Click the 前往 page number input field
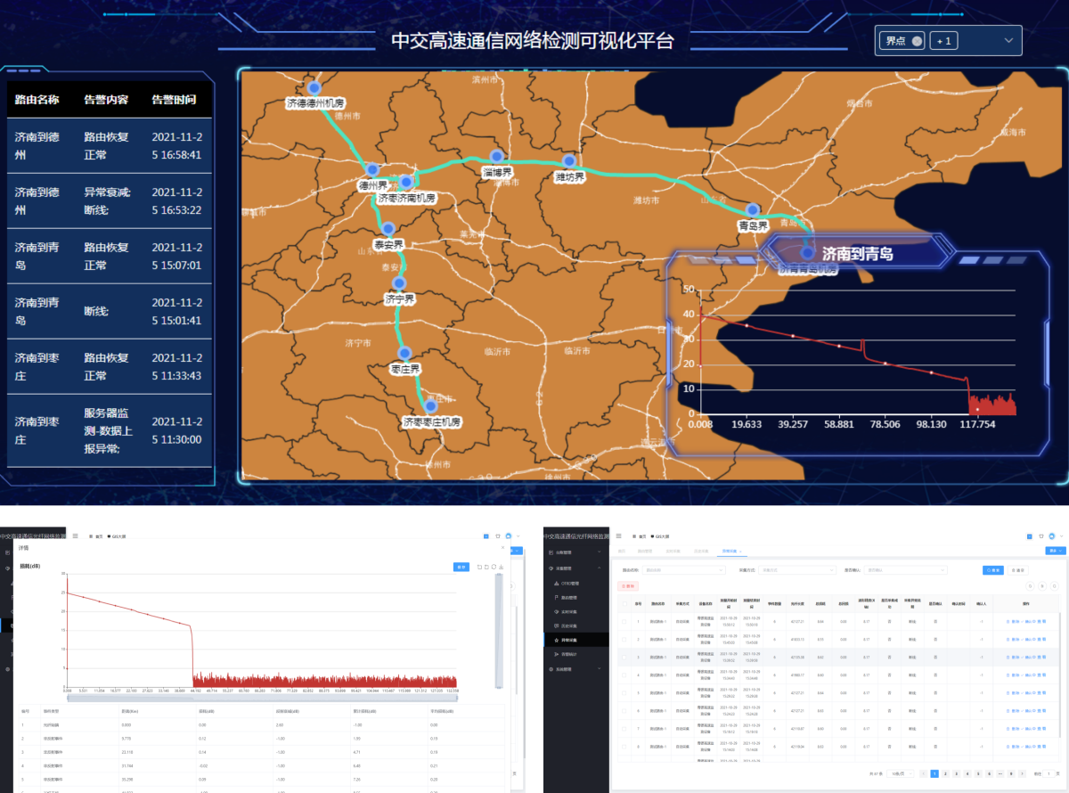 [x=1049, y=773]
